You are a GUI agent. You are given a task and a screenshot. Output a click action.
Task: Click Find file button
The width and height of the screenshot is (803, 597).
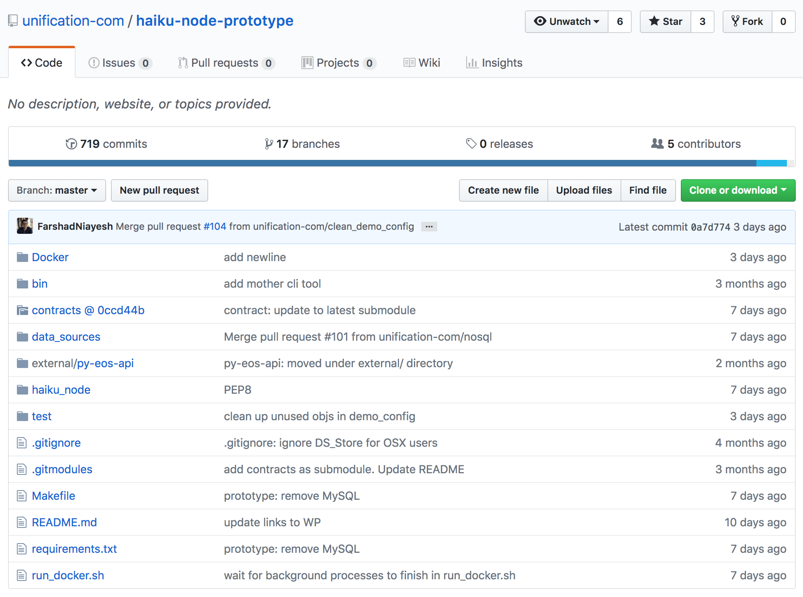point(648,190)
